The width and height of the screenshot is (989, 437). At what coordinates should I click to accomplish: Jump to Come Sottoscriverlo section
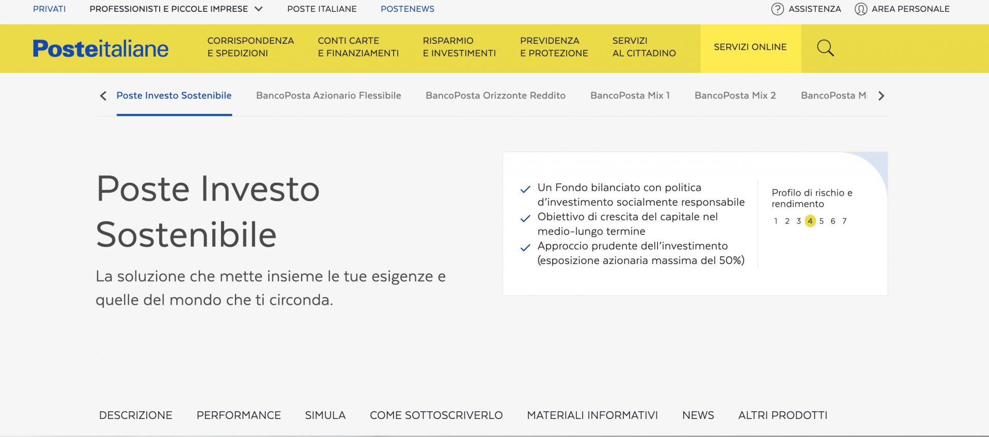436,415
